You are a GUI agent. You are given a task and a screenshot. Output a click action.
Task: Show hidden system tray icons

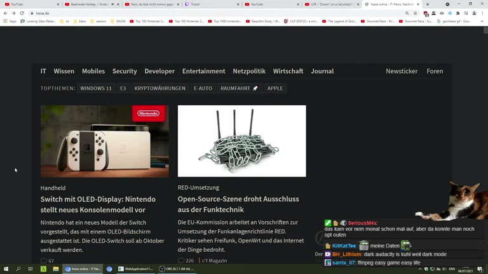click(x=420, y=269)
